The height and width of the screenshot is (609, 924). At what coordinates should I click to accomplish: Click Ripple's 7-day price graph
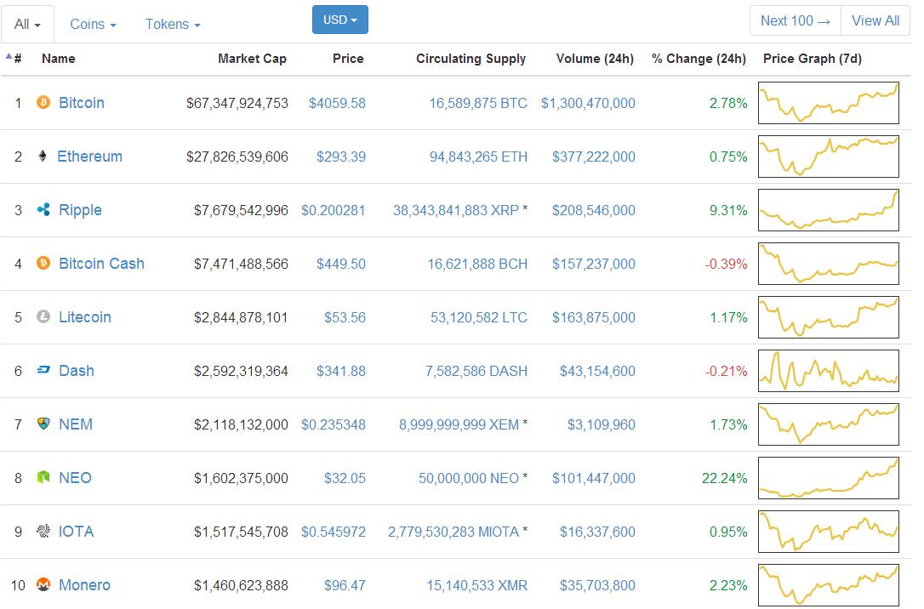pos(828,210)
